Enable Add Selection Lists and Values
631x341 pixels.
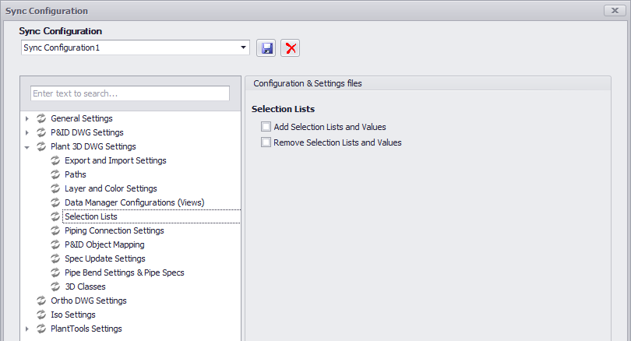click(266, 127)
